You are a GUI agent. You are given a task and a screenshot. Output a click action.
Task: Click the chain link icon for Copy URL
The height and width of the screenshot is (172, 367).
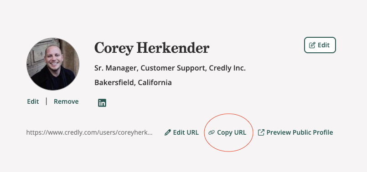(212, 132)
